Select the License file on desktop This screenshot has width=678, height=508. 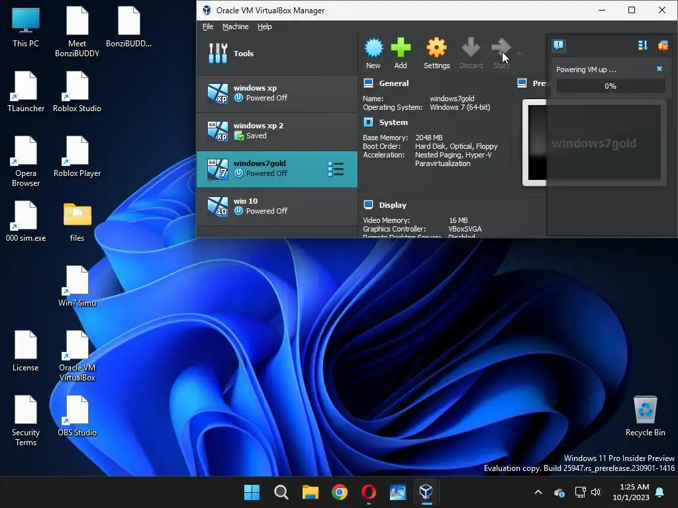pyautogui.click(x=26, y=351)
